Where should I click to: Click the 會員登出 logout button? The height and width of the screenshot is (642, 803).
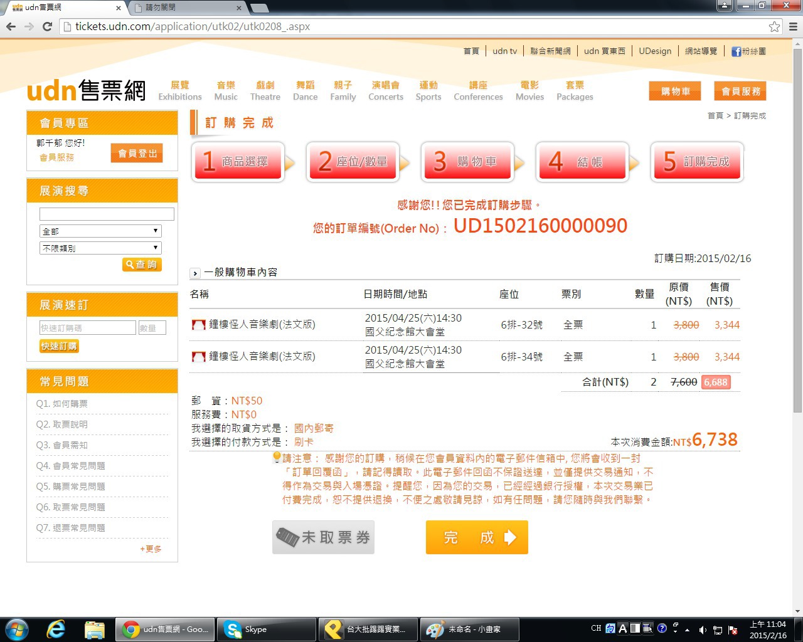[x=137, y=153]
